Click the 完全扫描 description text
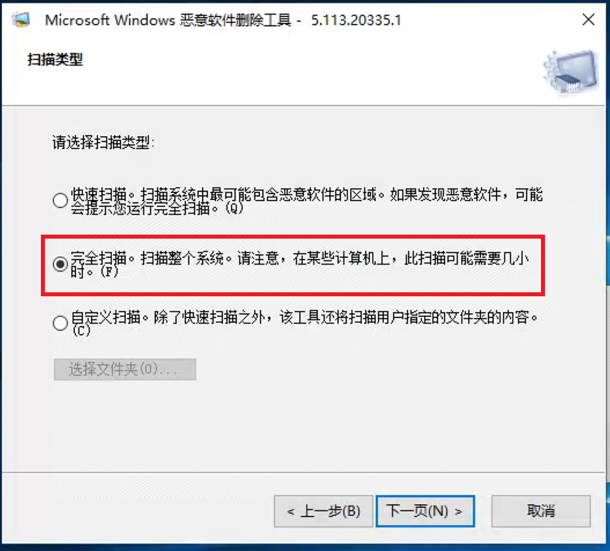Viewport: 610px width, 551px height. [300, 264]
